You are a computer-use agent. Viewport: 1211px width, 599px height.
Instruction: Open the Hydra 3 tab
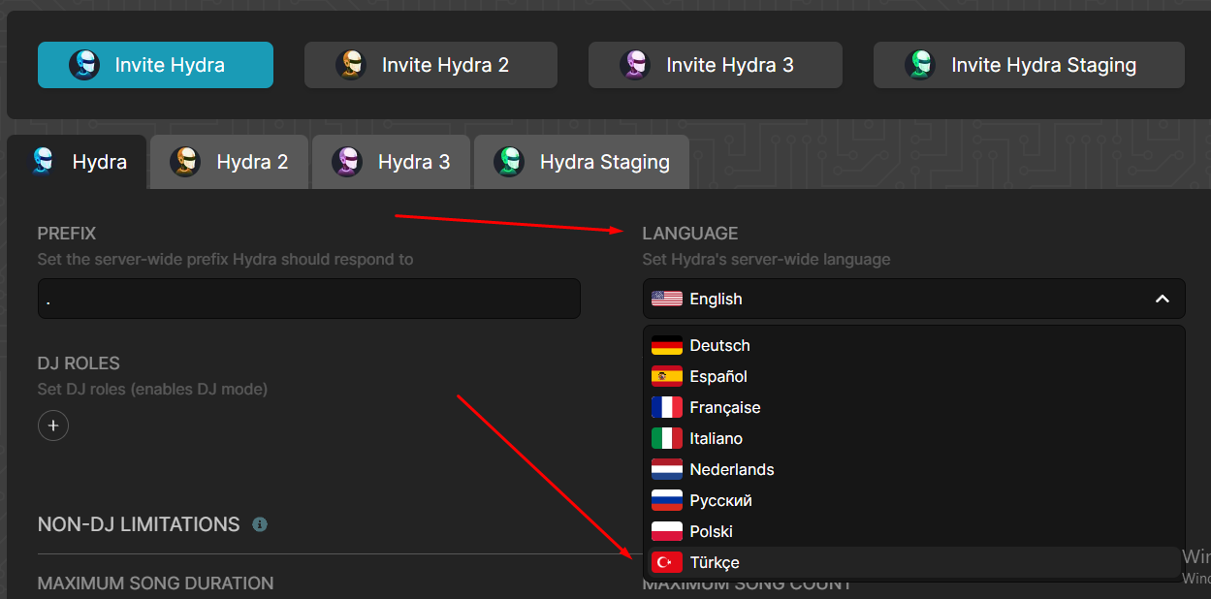point(392,162)
